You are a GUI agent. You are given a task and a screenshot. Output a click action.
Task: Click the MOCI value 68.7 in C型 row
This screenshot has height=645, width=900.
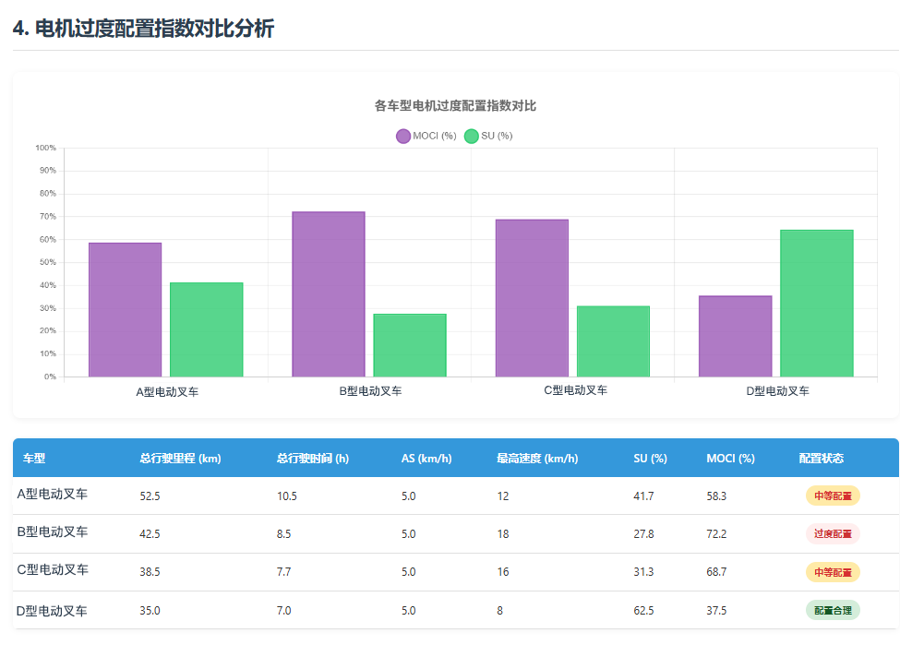point(716,572)
